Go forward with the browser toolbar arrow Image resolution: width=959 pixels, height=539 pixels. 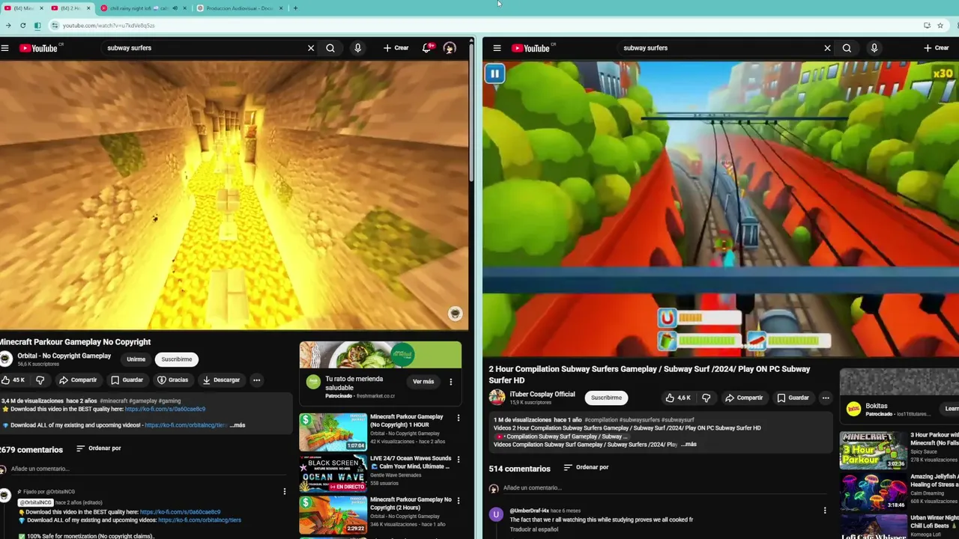7,25
